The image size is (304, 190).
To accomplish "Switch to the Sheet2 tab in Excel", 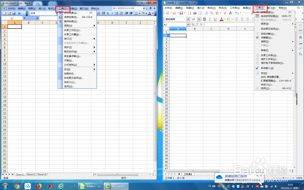I will 31,174.
